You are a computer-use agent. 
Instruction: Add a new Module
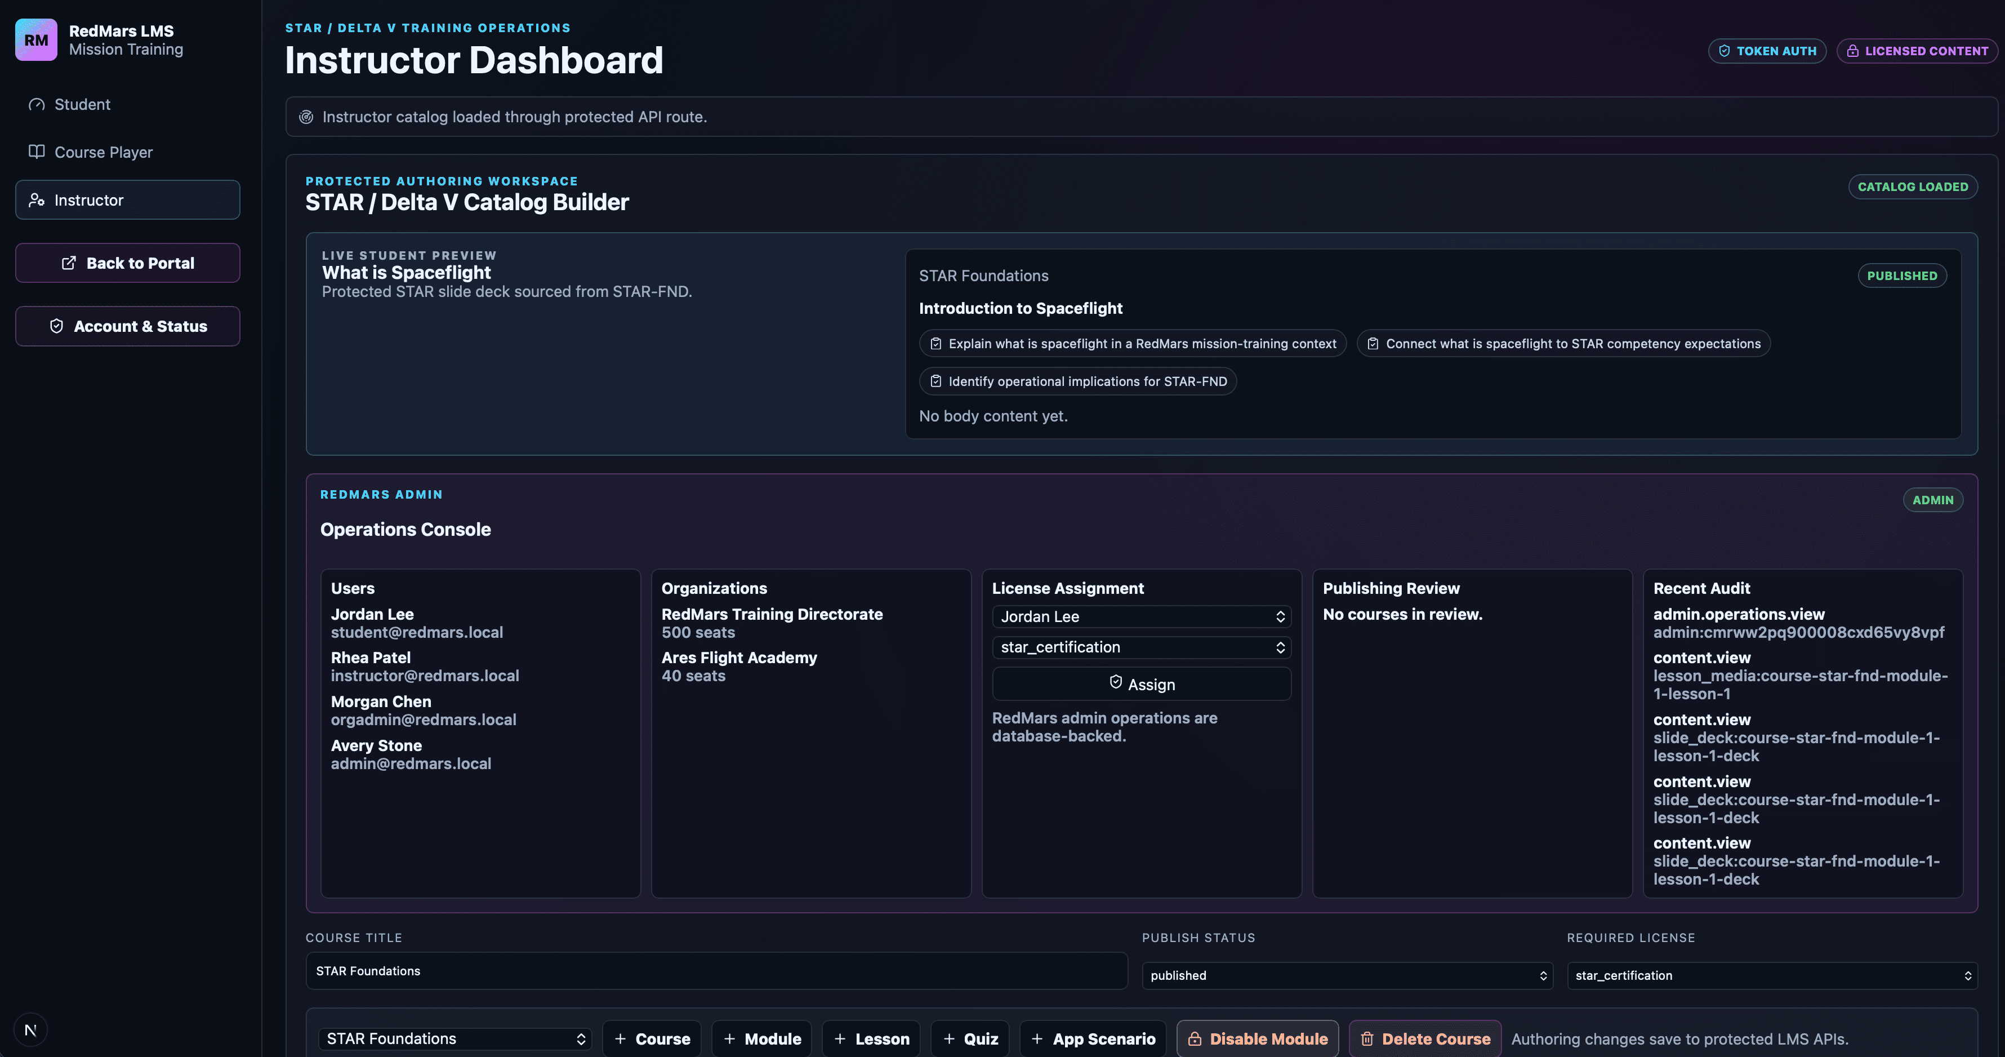[x=761, y=1039]
